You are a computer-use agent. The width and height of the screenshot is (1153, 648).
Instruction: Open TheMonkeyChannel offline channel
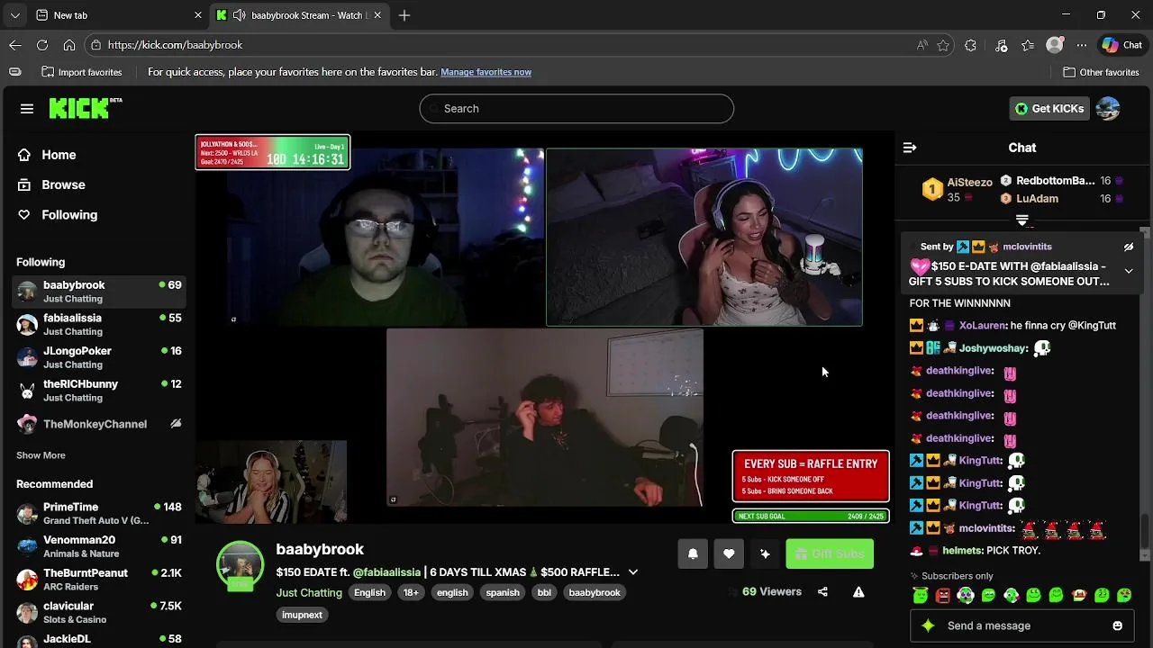point(99,424)
